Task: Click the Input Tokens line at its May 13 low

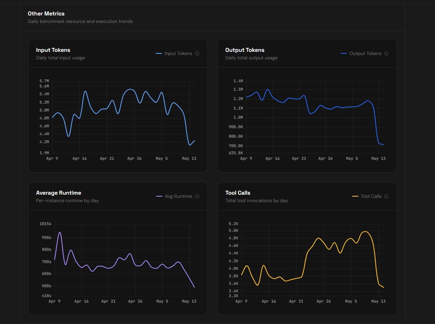Action: (190, 145)
